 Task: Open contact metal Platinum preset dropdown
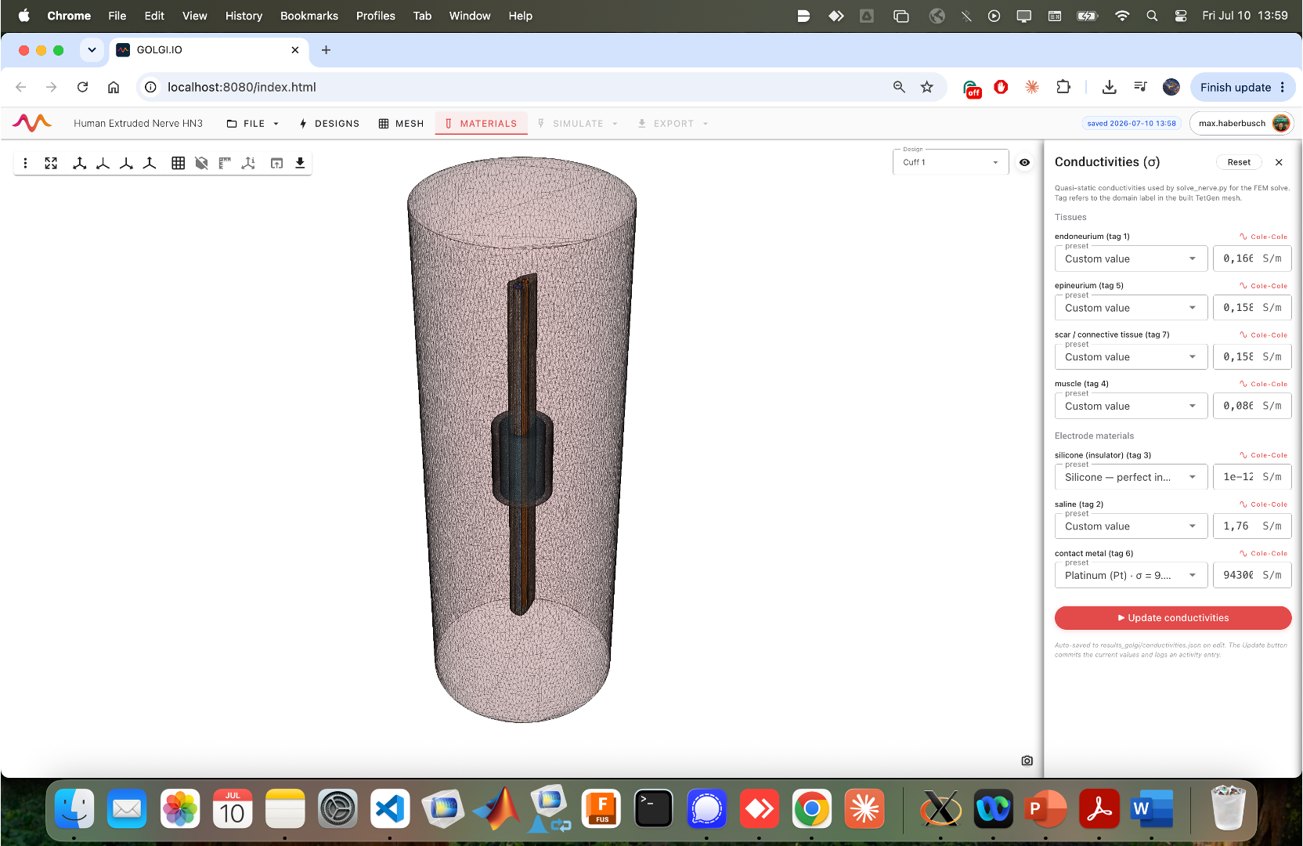click(x=1131, y=575)
